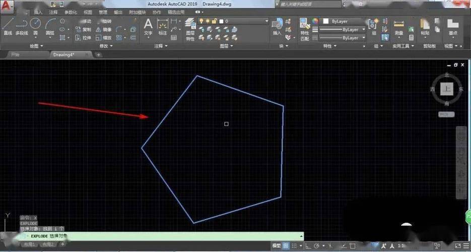The height and width of the screenshot is (252, 471).
Task: Toggle ortho mode in status bar
Action: (x=306, y=245)
